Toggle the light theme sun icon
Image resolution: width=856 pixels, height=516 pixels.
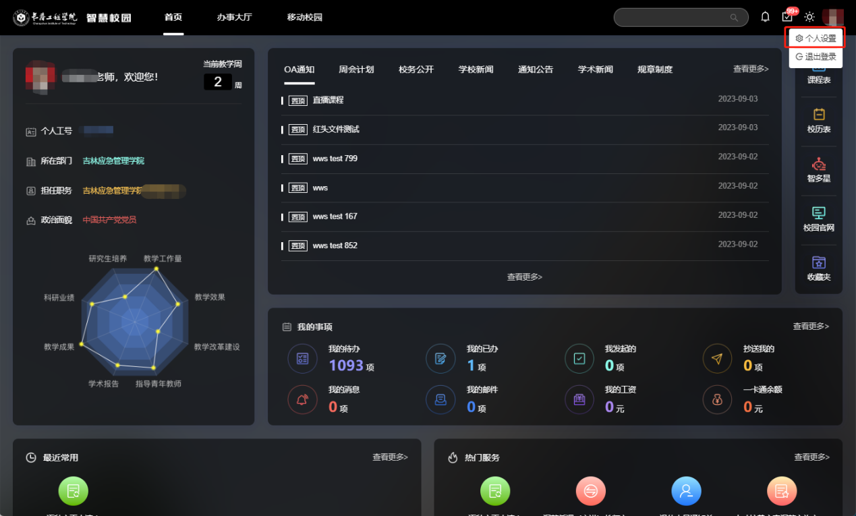click(809, 17)
